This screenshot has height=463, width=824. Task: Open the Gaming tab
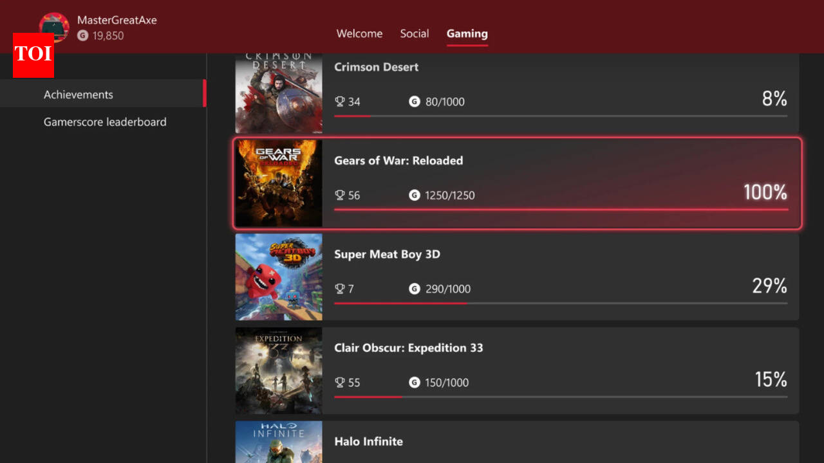pyautogui.click(x=467, y=33)
